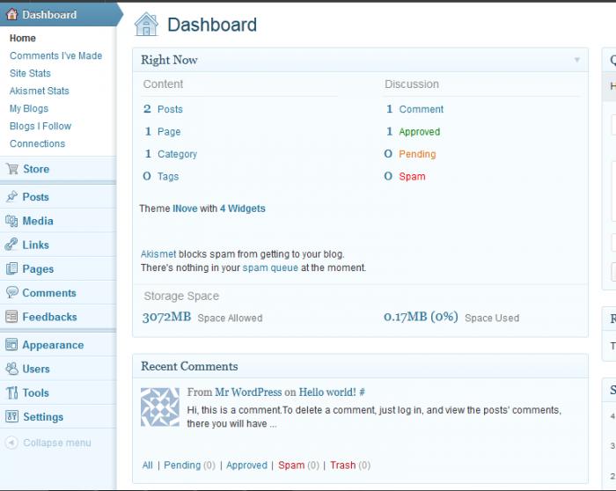Open Comments I've Made

55,55
